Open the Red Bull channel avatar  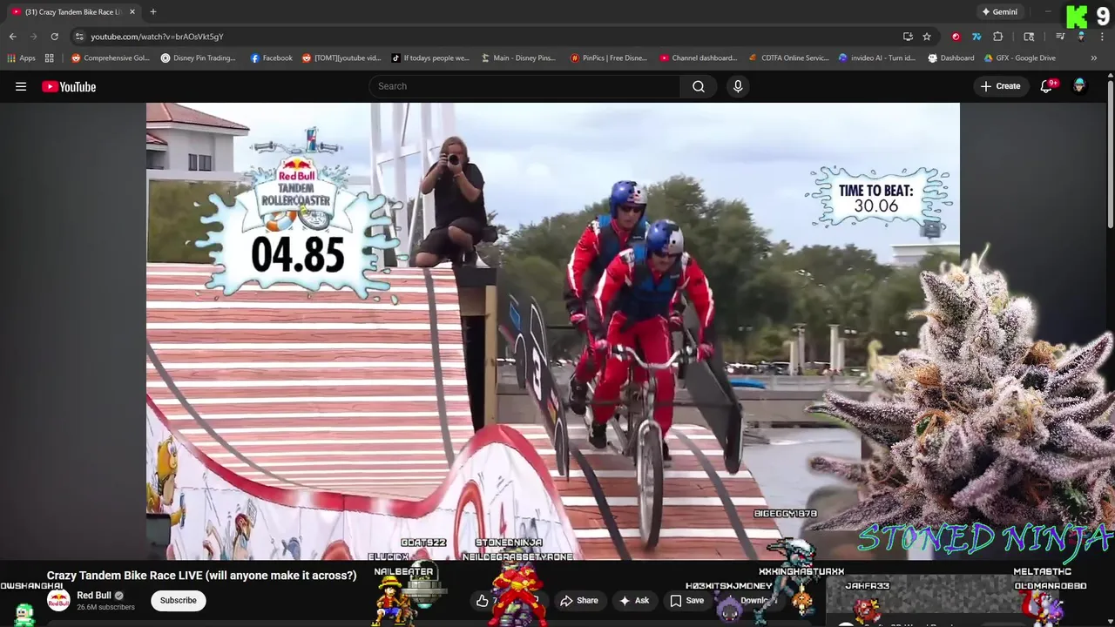(58, 601)
